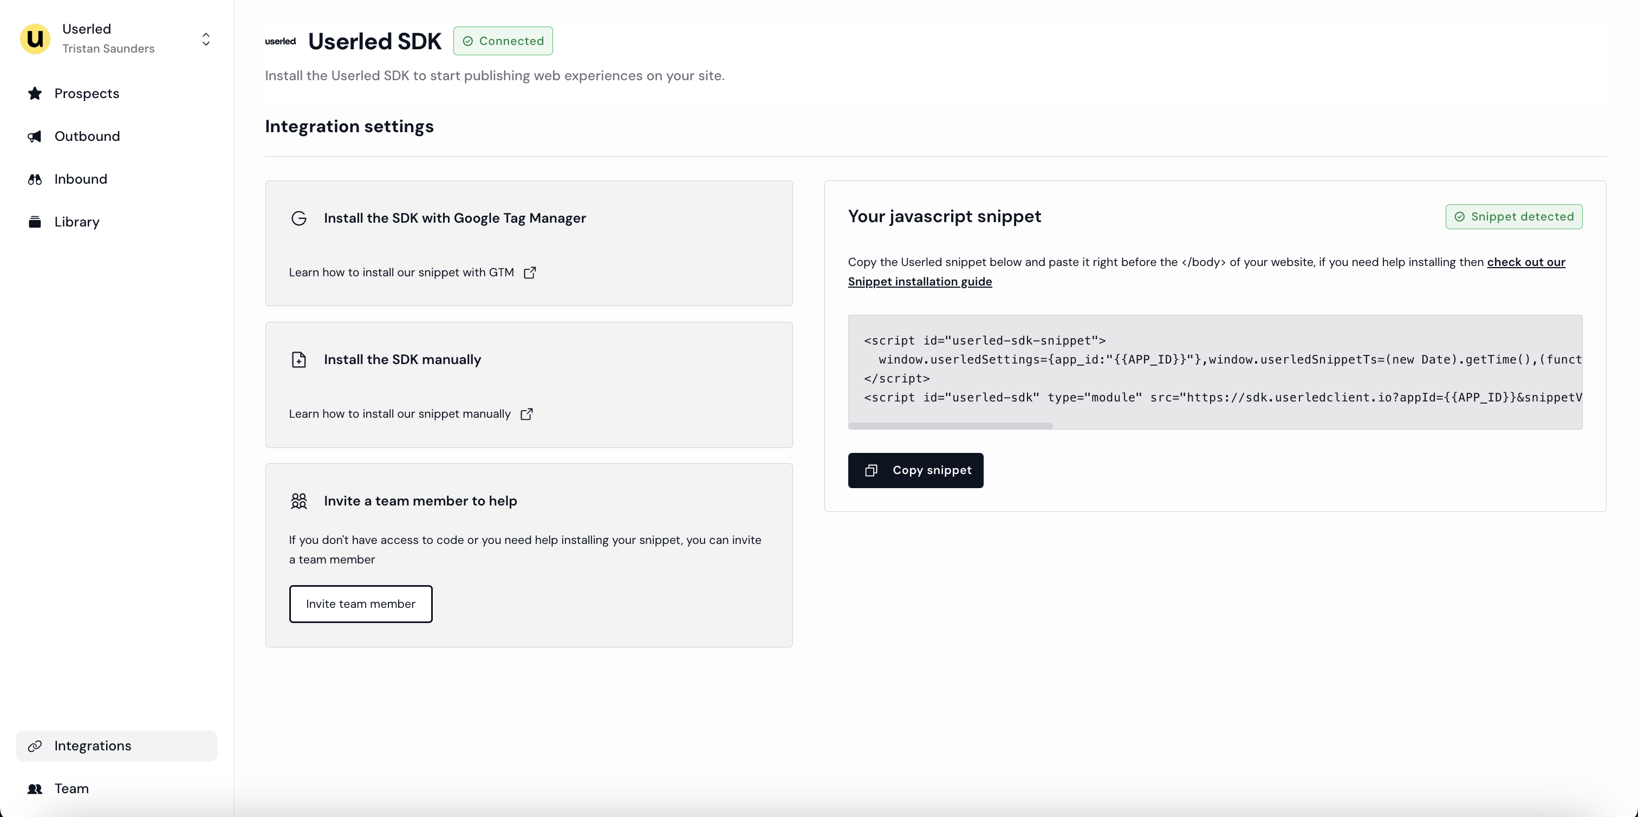Click the Integrations link icon
This screenshot has width=1638, height=817.
(x=35, y=746)
